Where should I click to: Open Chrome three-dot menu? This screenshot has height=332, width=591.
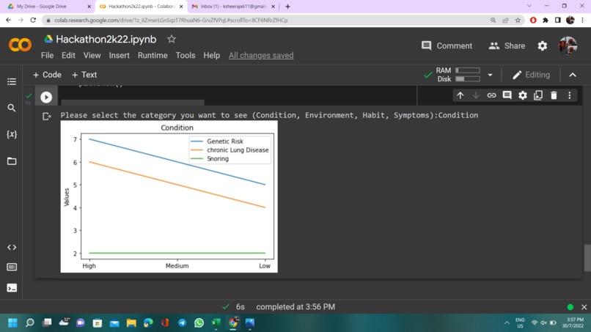tap(583, 20)
